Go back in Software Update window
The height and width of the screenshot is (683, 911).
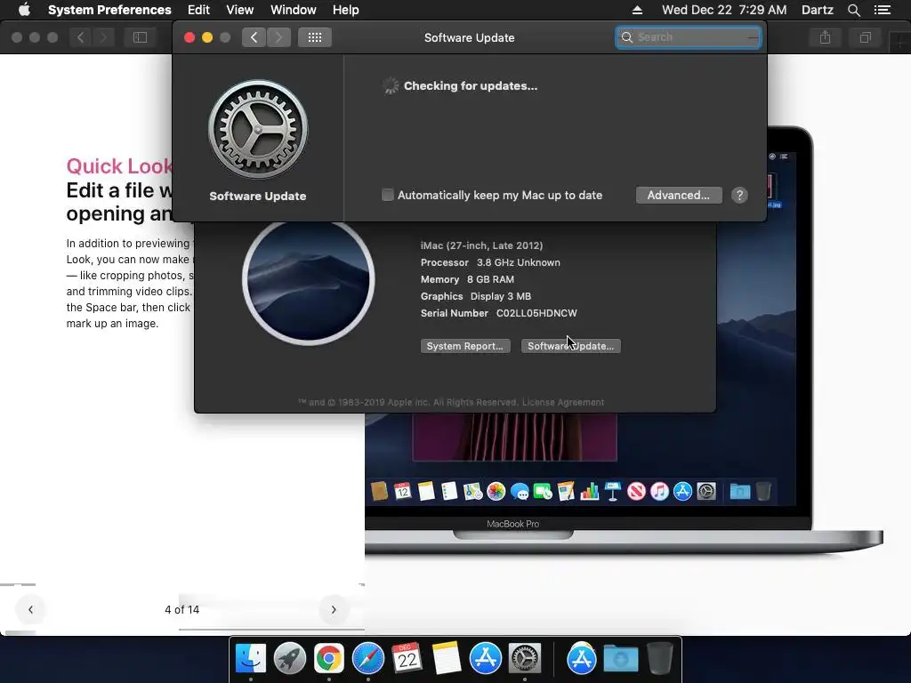(x=254, y=37)
